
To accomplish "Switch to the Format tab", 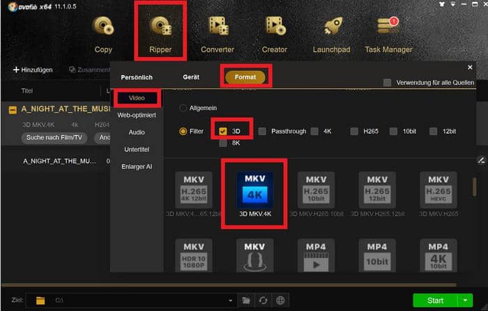I will pyautogui.click(x=245, y=77).
